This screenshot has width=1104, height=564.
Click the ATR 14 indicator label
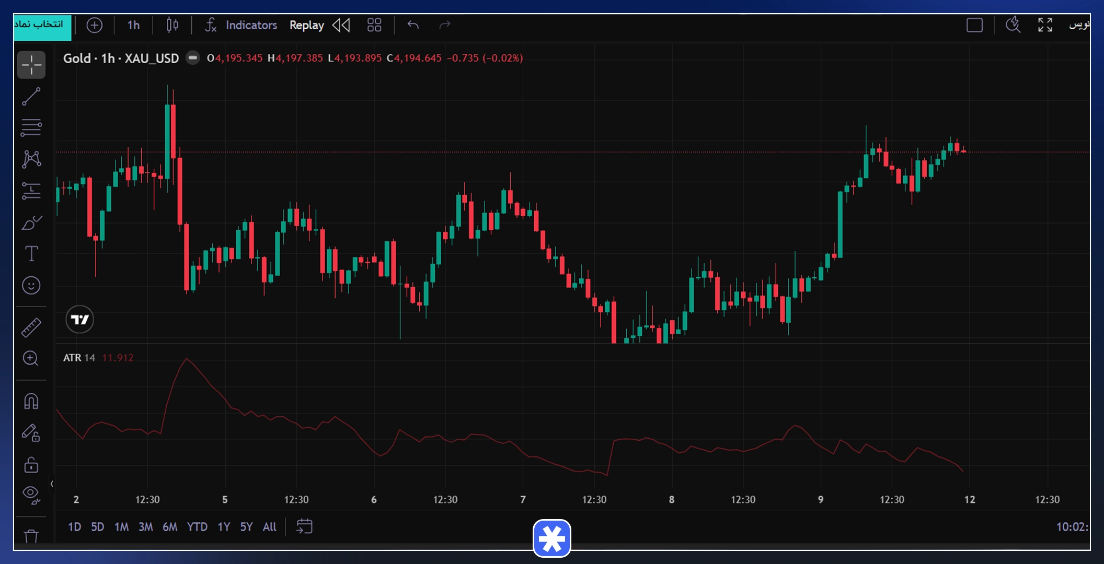point(79,358)
